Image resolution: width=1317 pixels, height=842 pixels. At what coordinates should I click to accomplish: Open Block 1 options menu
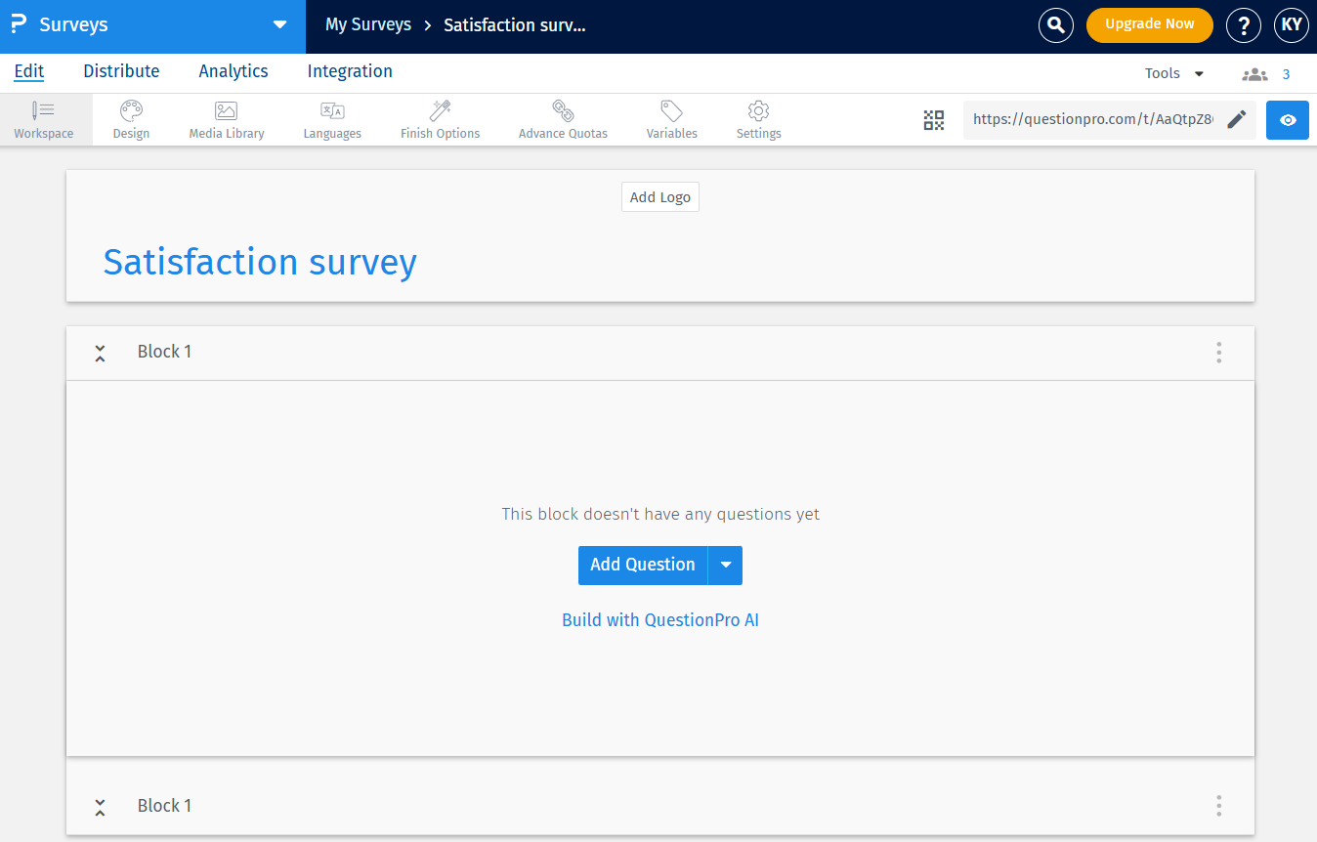(x=1218, y=353)
